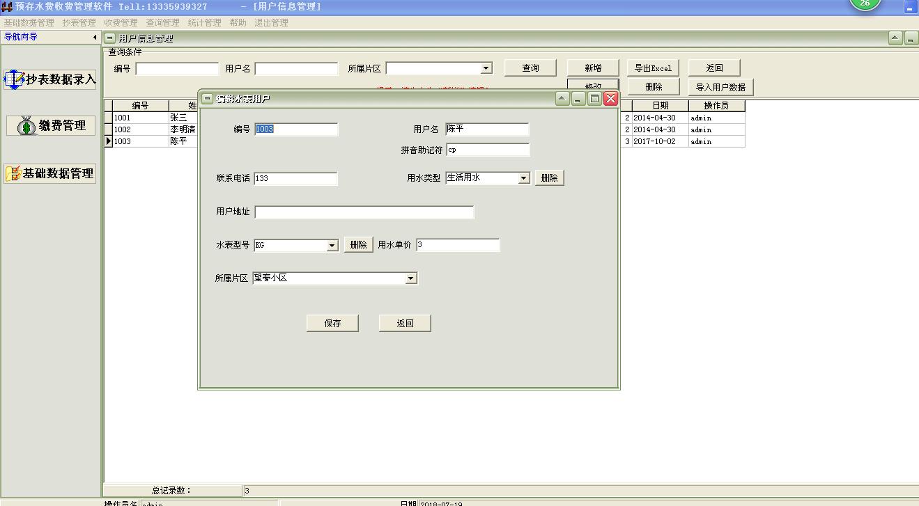Click the 新增 button
Image resolution: width=919 pixels, height=506 pixels.
point(593,68)
